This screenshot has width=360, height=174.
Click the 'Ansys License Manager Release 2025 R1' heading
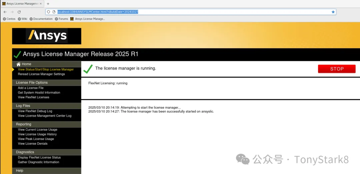pos(81,54)
